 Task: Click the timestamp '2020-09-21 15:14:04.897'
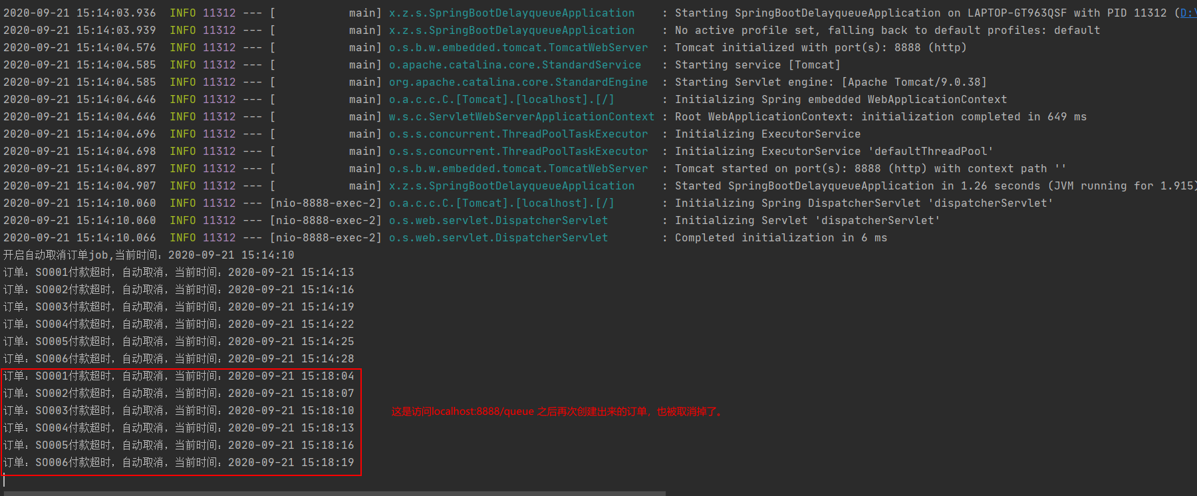tap(80, 169)
